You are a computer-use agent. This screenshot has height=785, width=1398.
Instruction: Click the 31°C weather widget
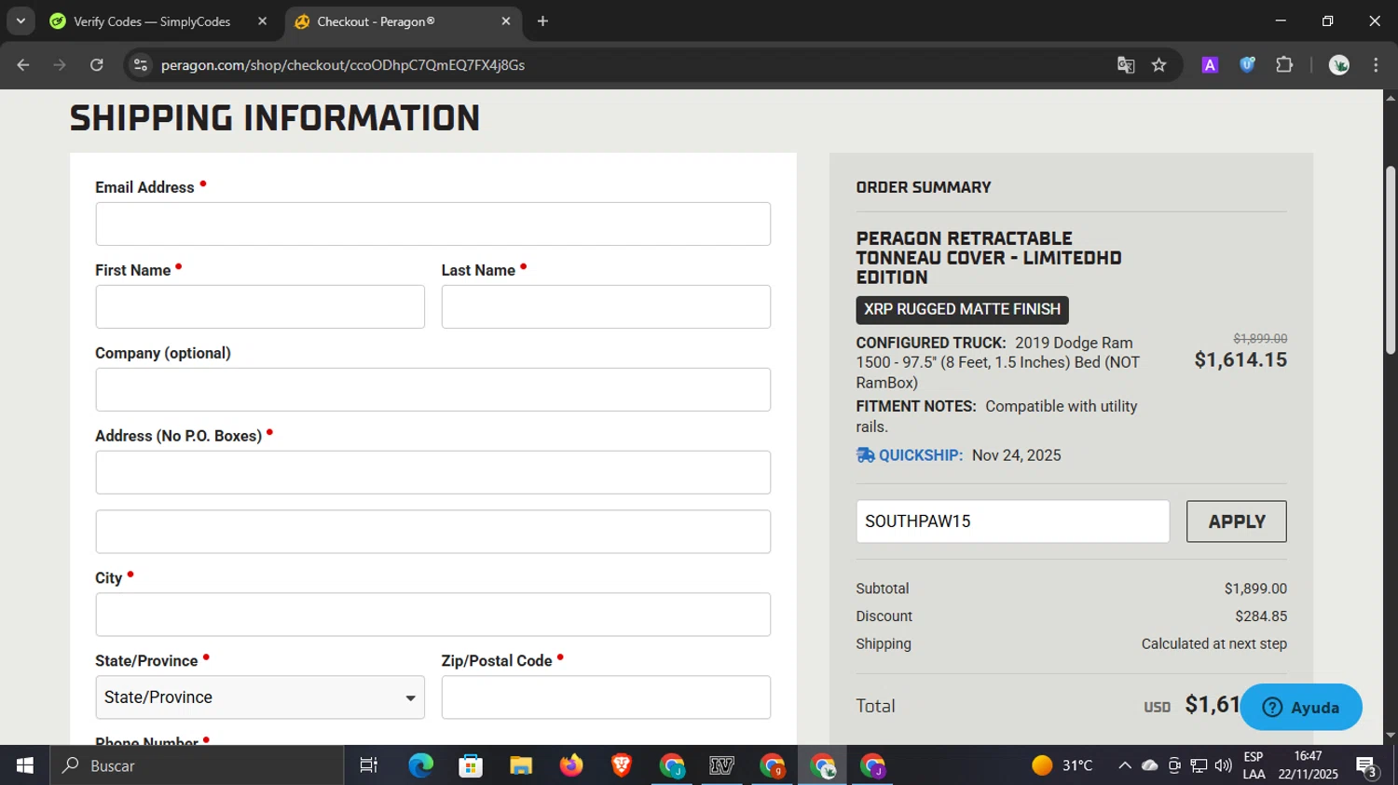(x=1062, y=765)
